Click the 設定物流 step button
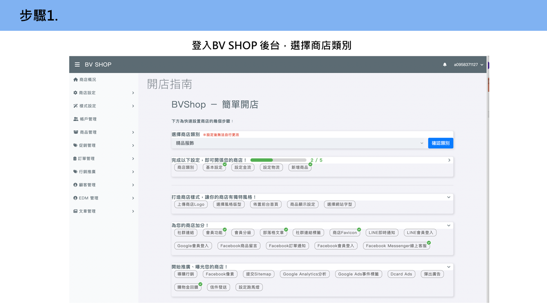The width and height of the screenshot is (547, 308). (271, 168)
